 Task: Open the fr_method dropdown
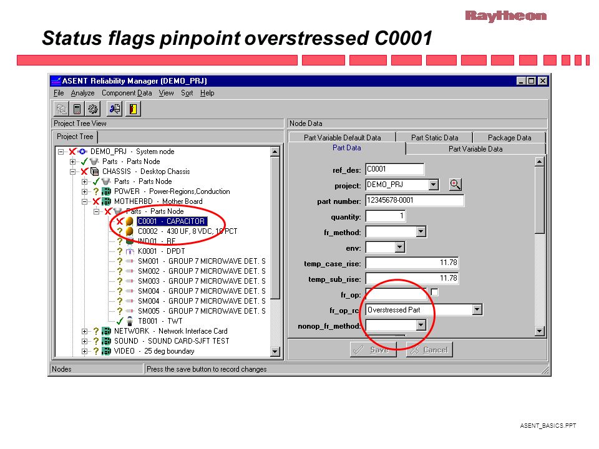point(421,231)
